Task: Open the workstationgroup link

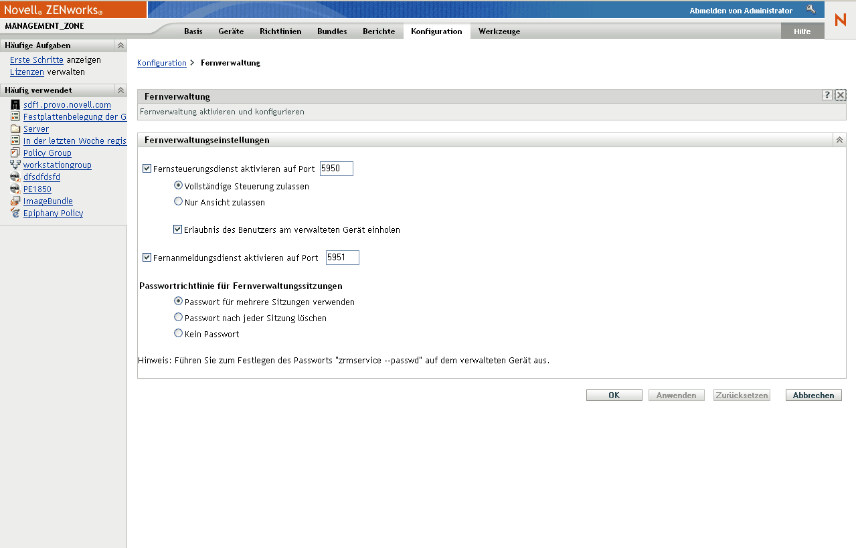Action: [58, 165]
